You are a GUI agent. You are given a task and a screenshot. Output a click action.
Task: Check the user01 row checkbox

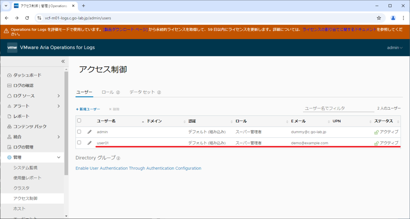(x=79, y=142)
